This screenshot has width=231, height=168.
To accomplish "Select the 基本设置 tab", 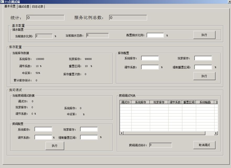I will pyautogui.click(x=10, y=6).
